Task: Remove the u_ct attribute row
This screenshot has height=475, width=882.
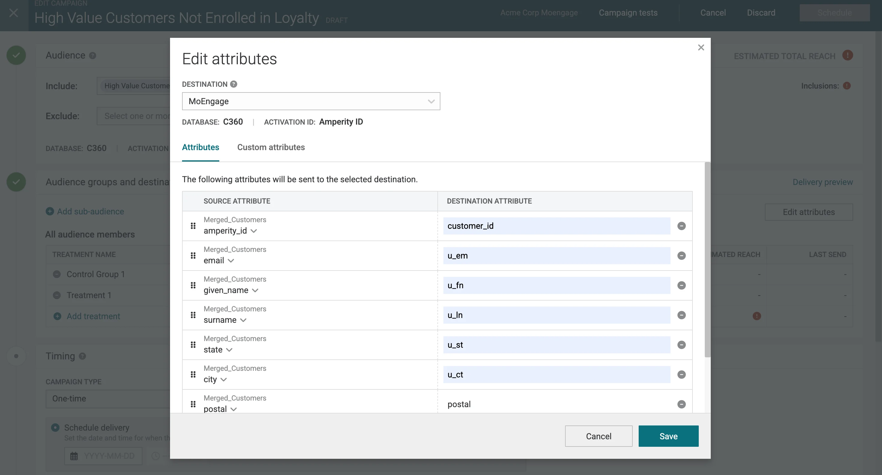Action: [x=681, y=375]
